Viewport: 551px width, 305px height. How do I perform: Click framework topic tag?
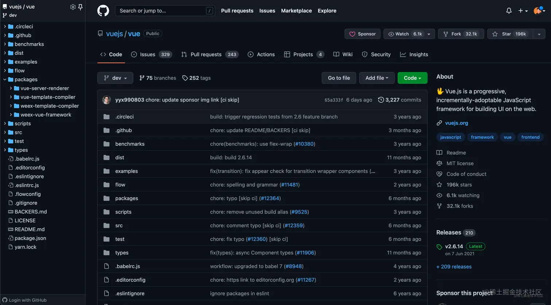(482, 137)
